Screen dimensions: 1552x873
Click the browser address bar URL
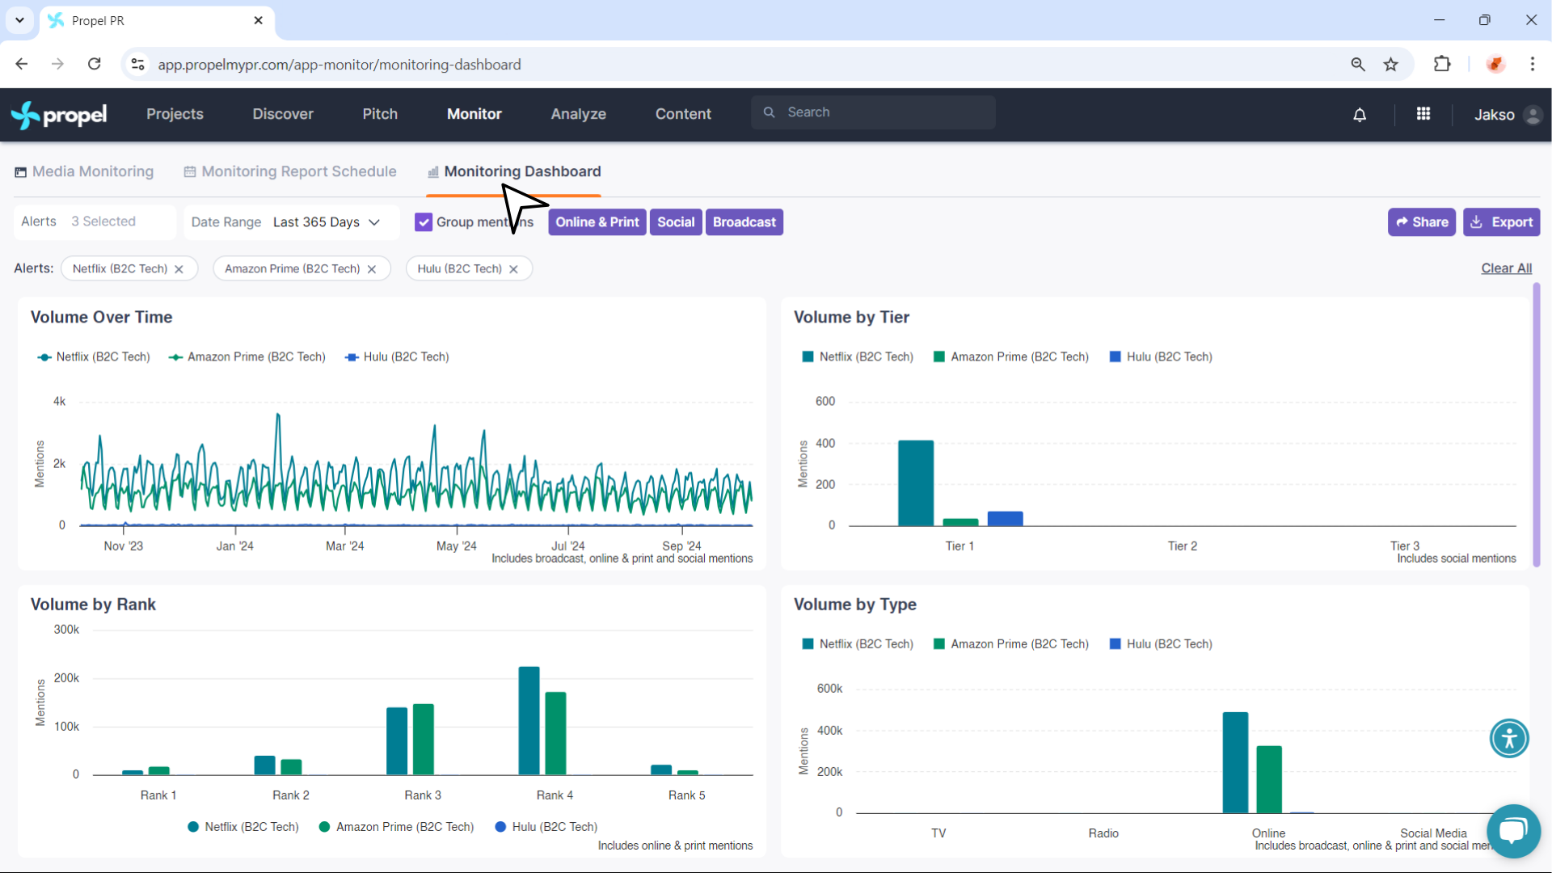[339, 65]
